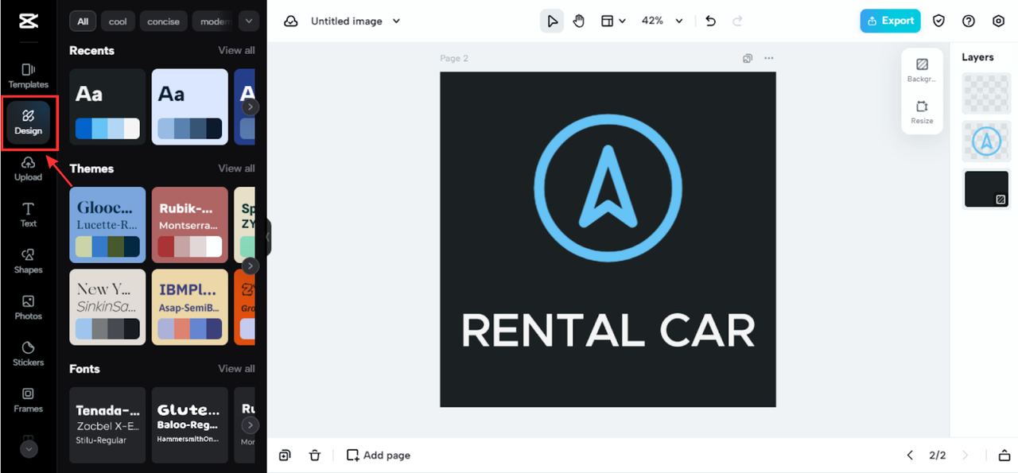Image resolution: width=1018 pixels, height=473 pixels.
Task: View all Themes
Action: pos(236,168)
